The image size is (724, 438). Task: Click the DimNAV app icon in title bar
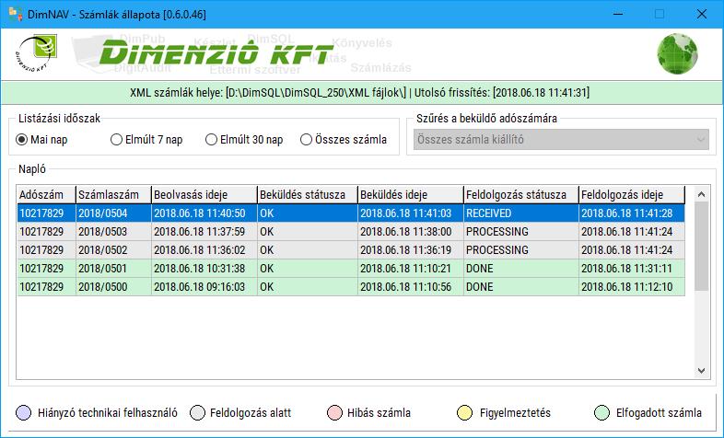[x=15, y=14]
